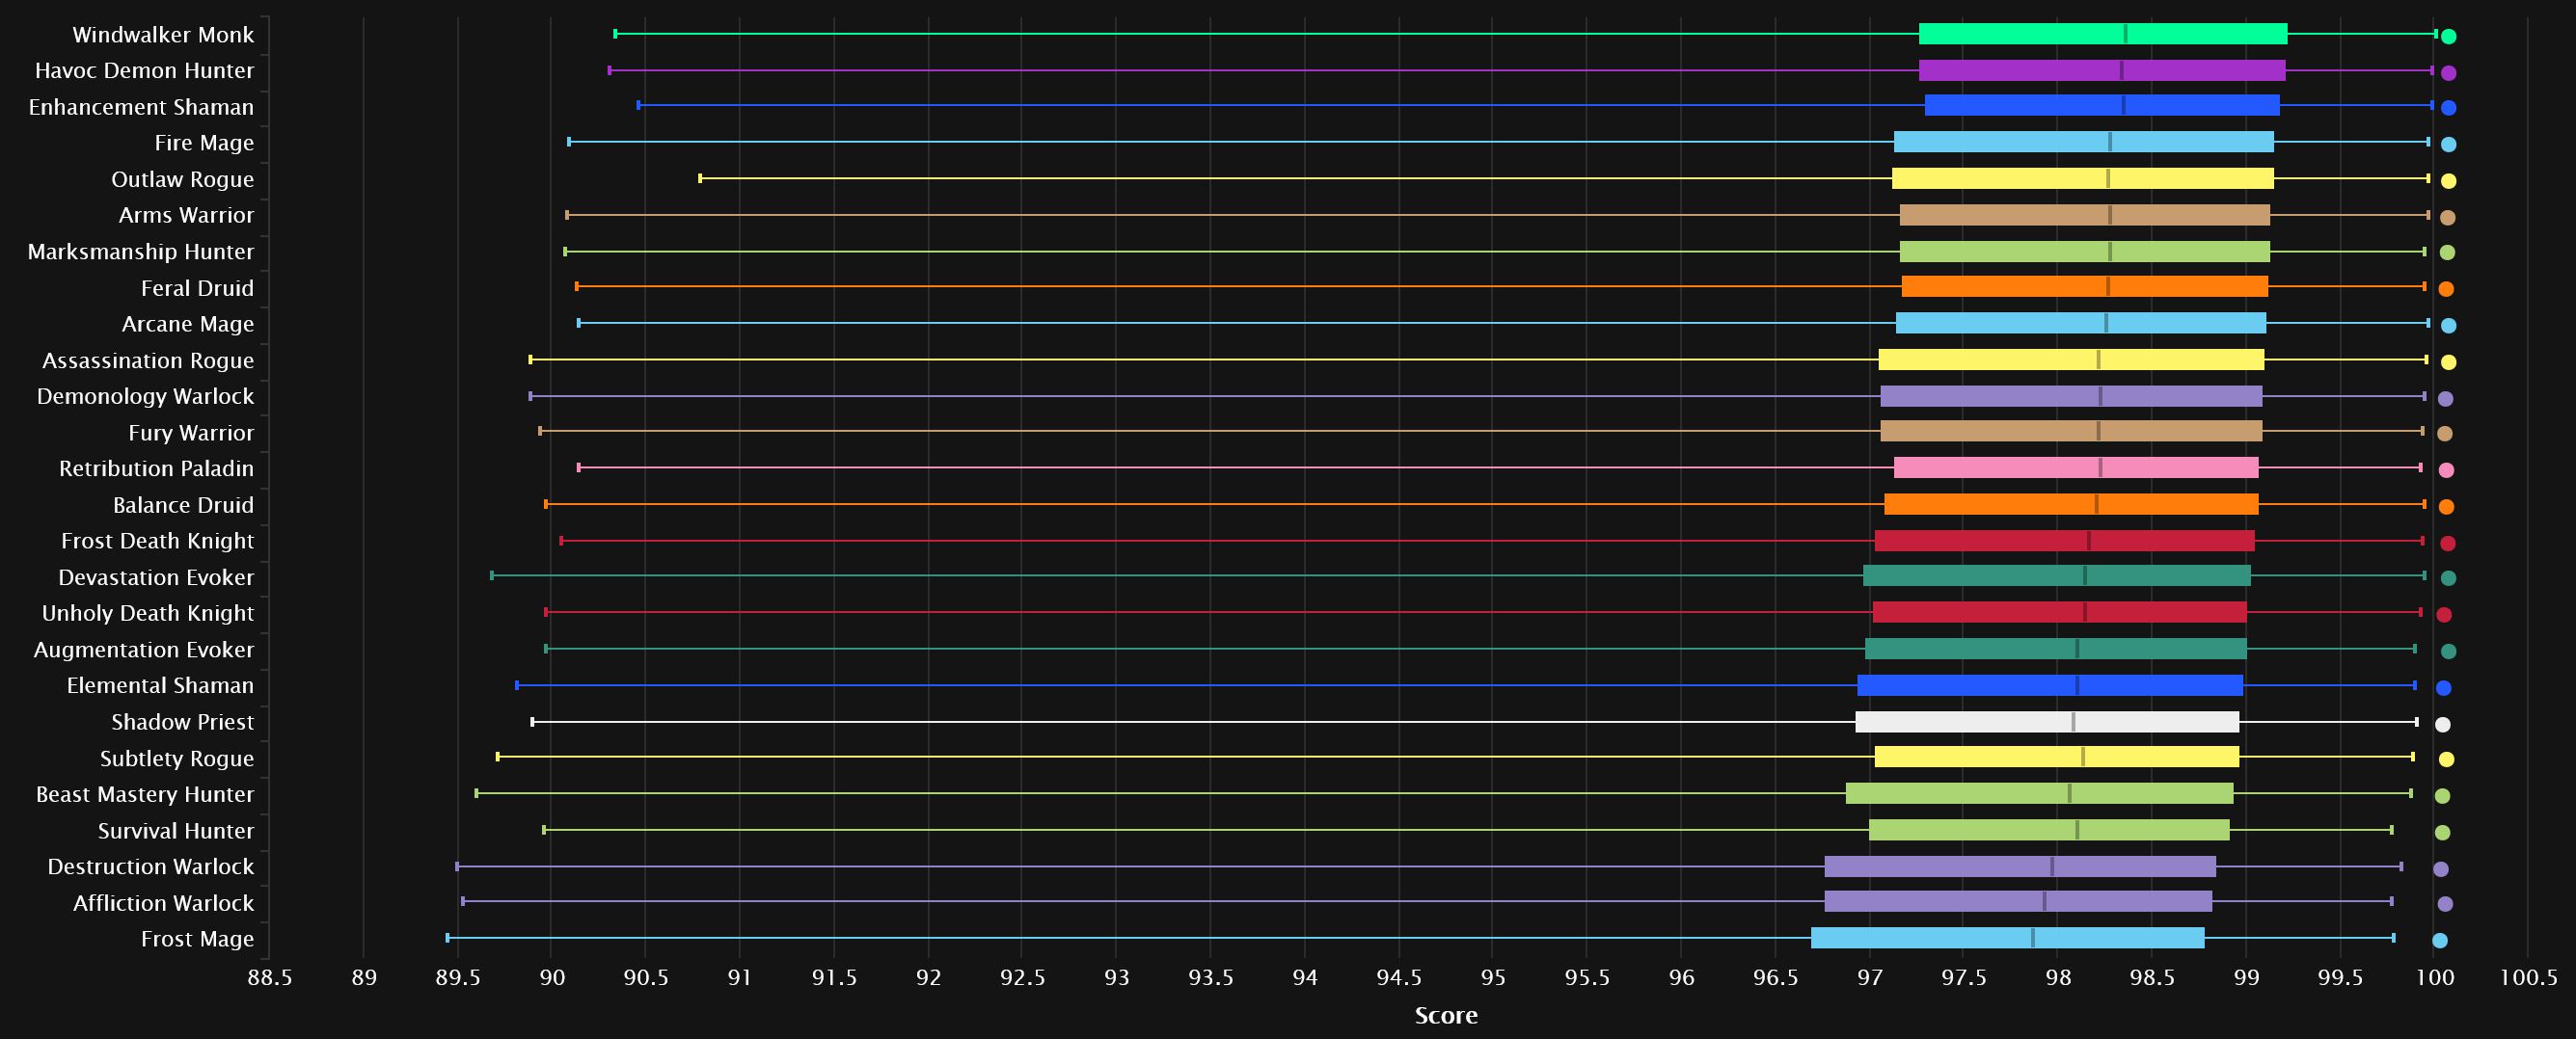Select the Beast Mastery Hunter label
Screen dimensions: 2576x1039
(145, 794)
